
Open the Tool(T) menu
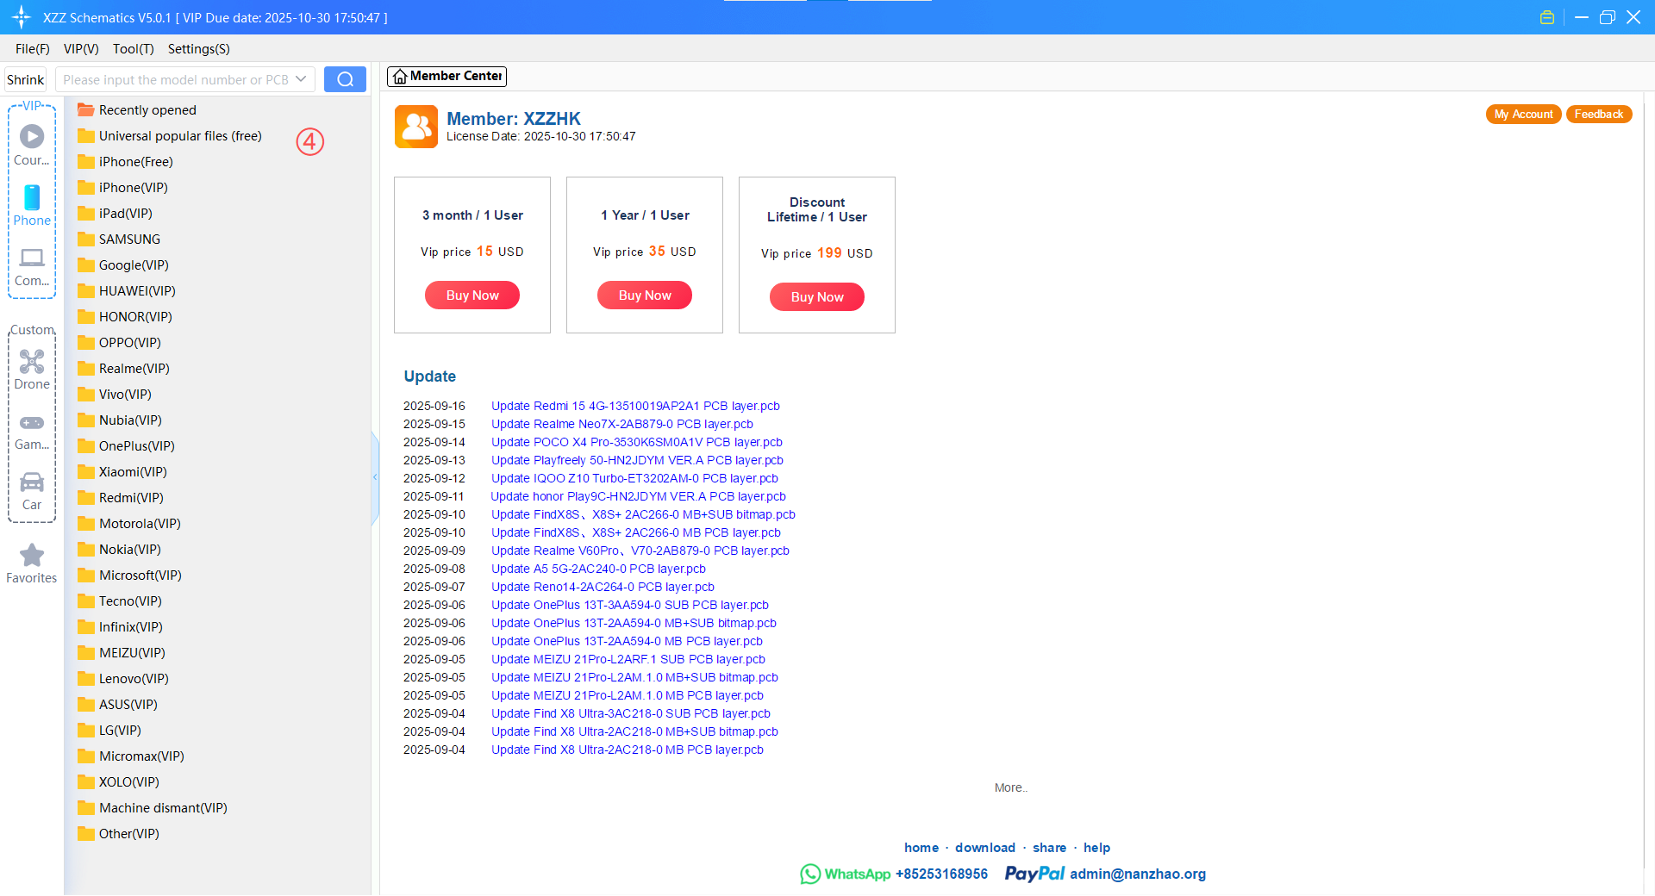pyautogui.click(x=133, y=49)
